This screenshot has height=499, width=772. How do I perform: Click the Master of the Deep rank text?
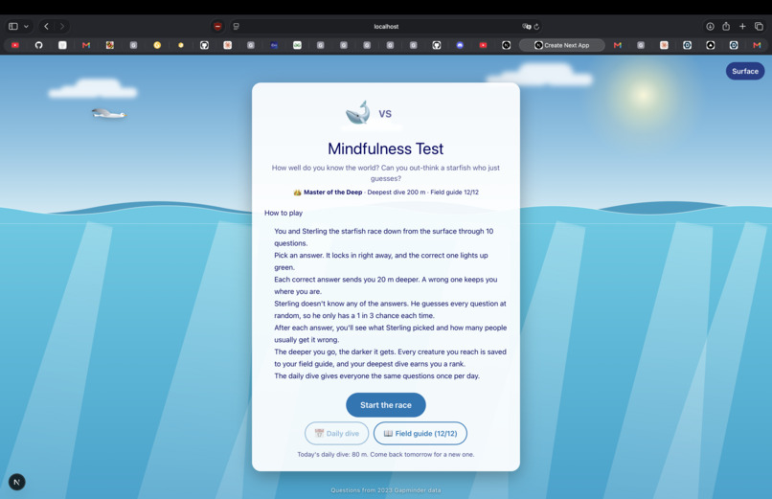(x=332, y=193)
